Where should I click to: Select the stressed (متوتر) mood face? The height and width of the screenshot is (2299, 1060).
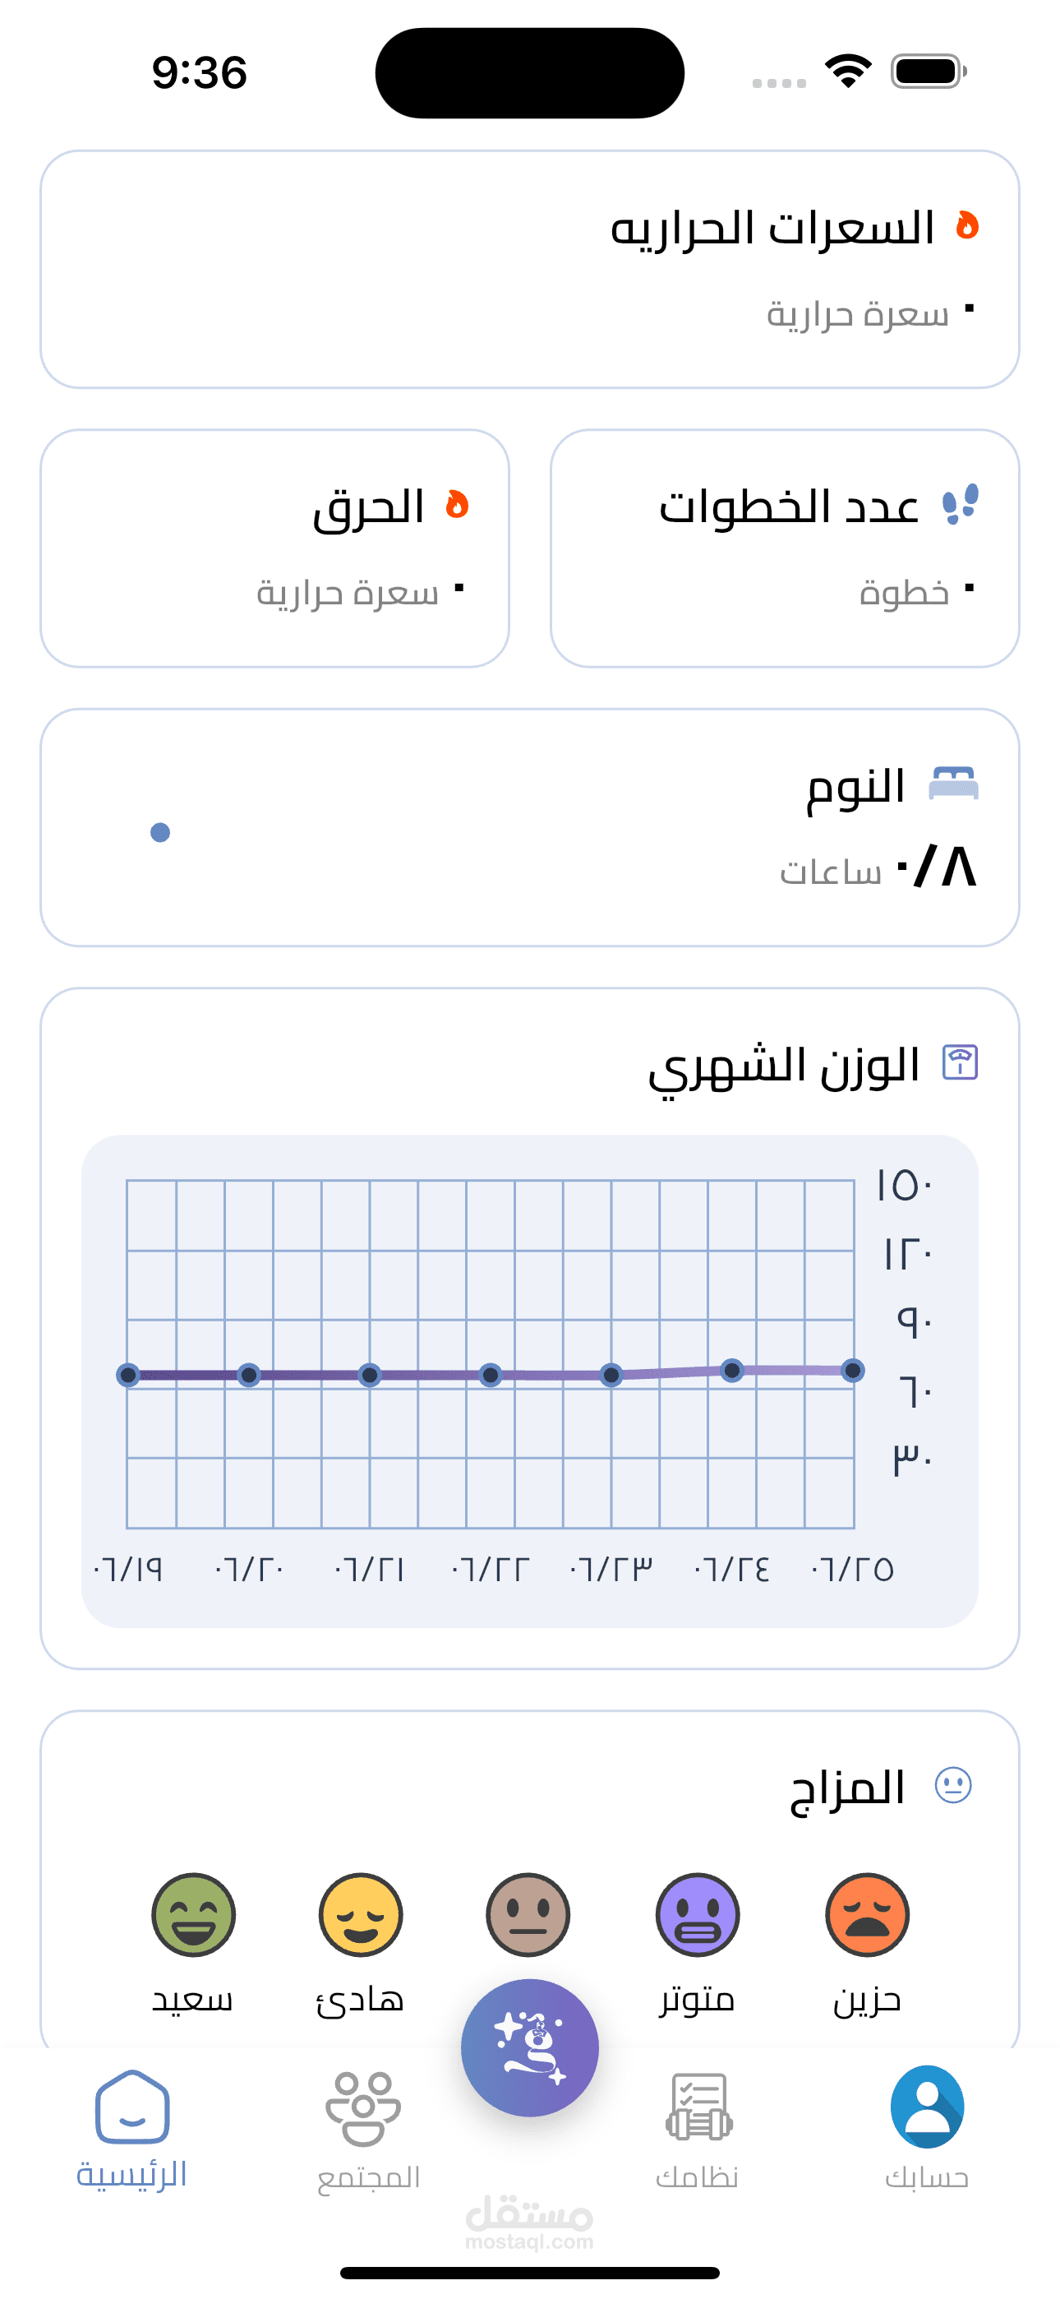(x=697, y=1914)
